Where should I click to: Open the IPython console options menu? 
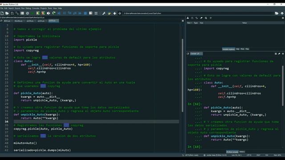pos(283,54)
